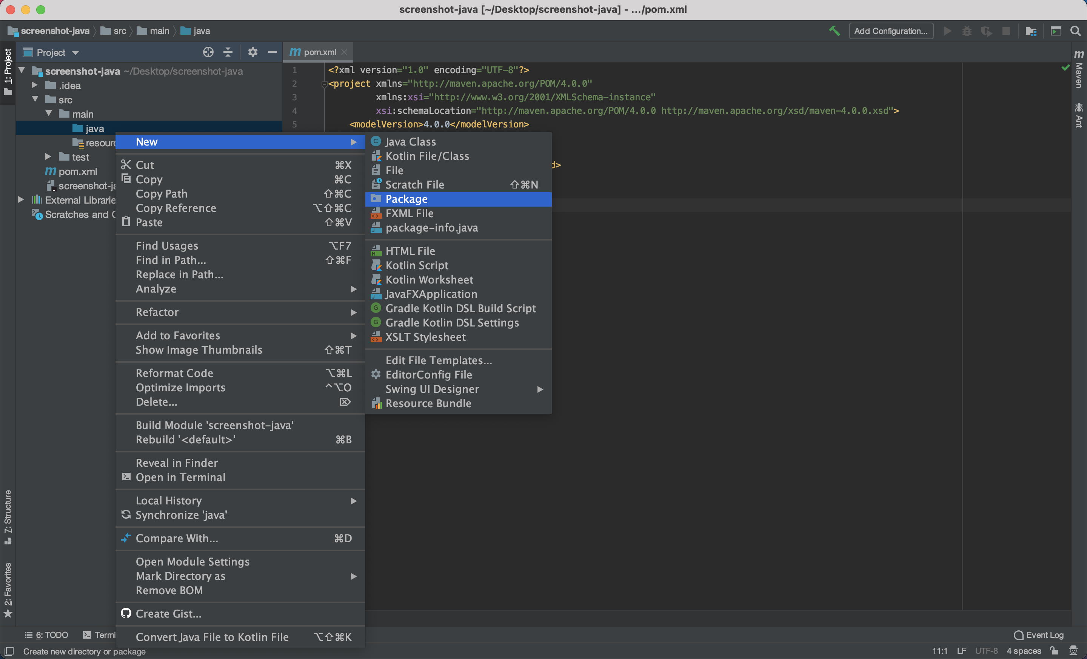
Task: Open the Debug tool icon
Action: 967,31
